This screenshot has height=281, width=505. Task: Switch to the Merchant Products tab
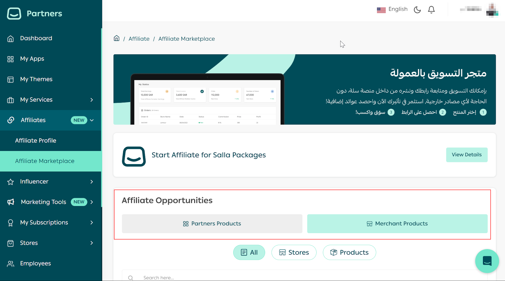(397, 224)
